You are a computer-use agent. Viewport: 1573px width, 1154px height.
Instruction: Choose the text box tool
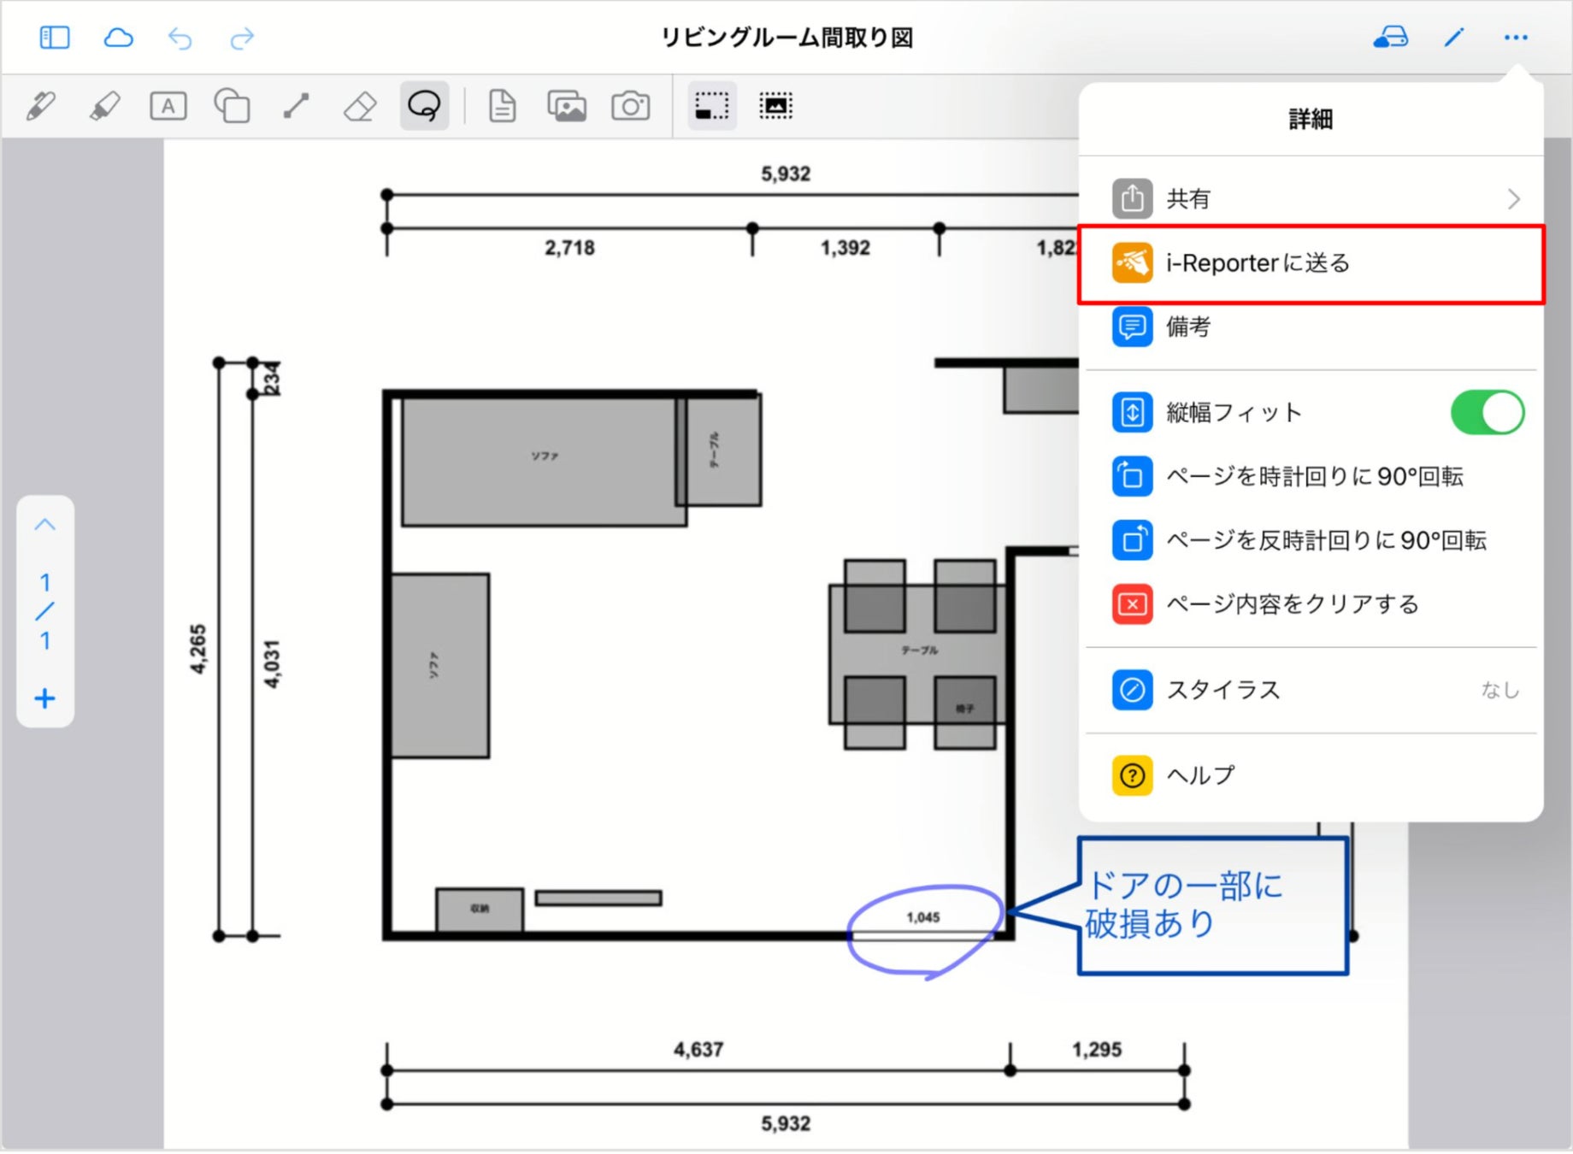pos(168,106)
